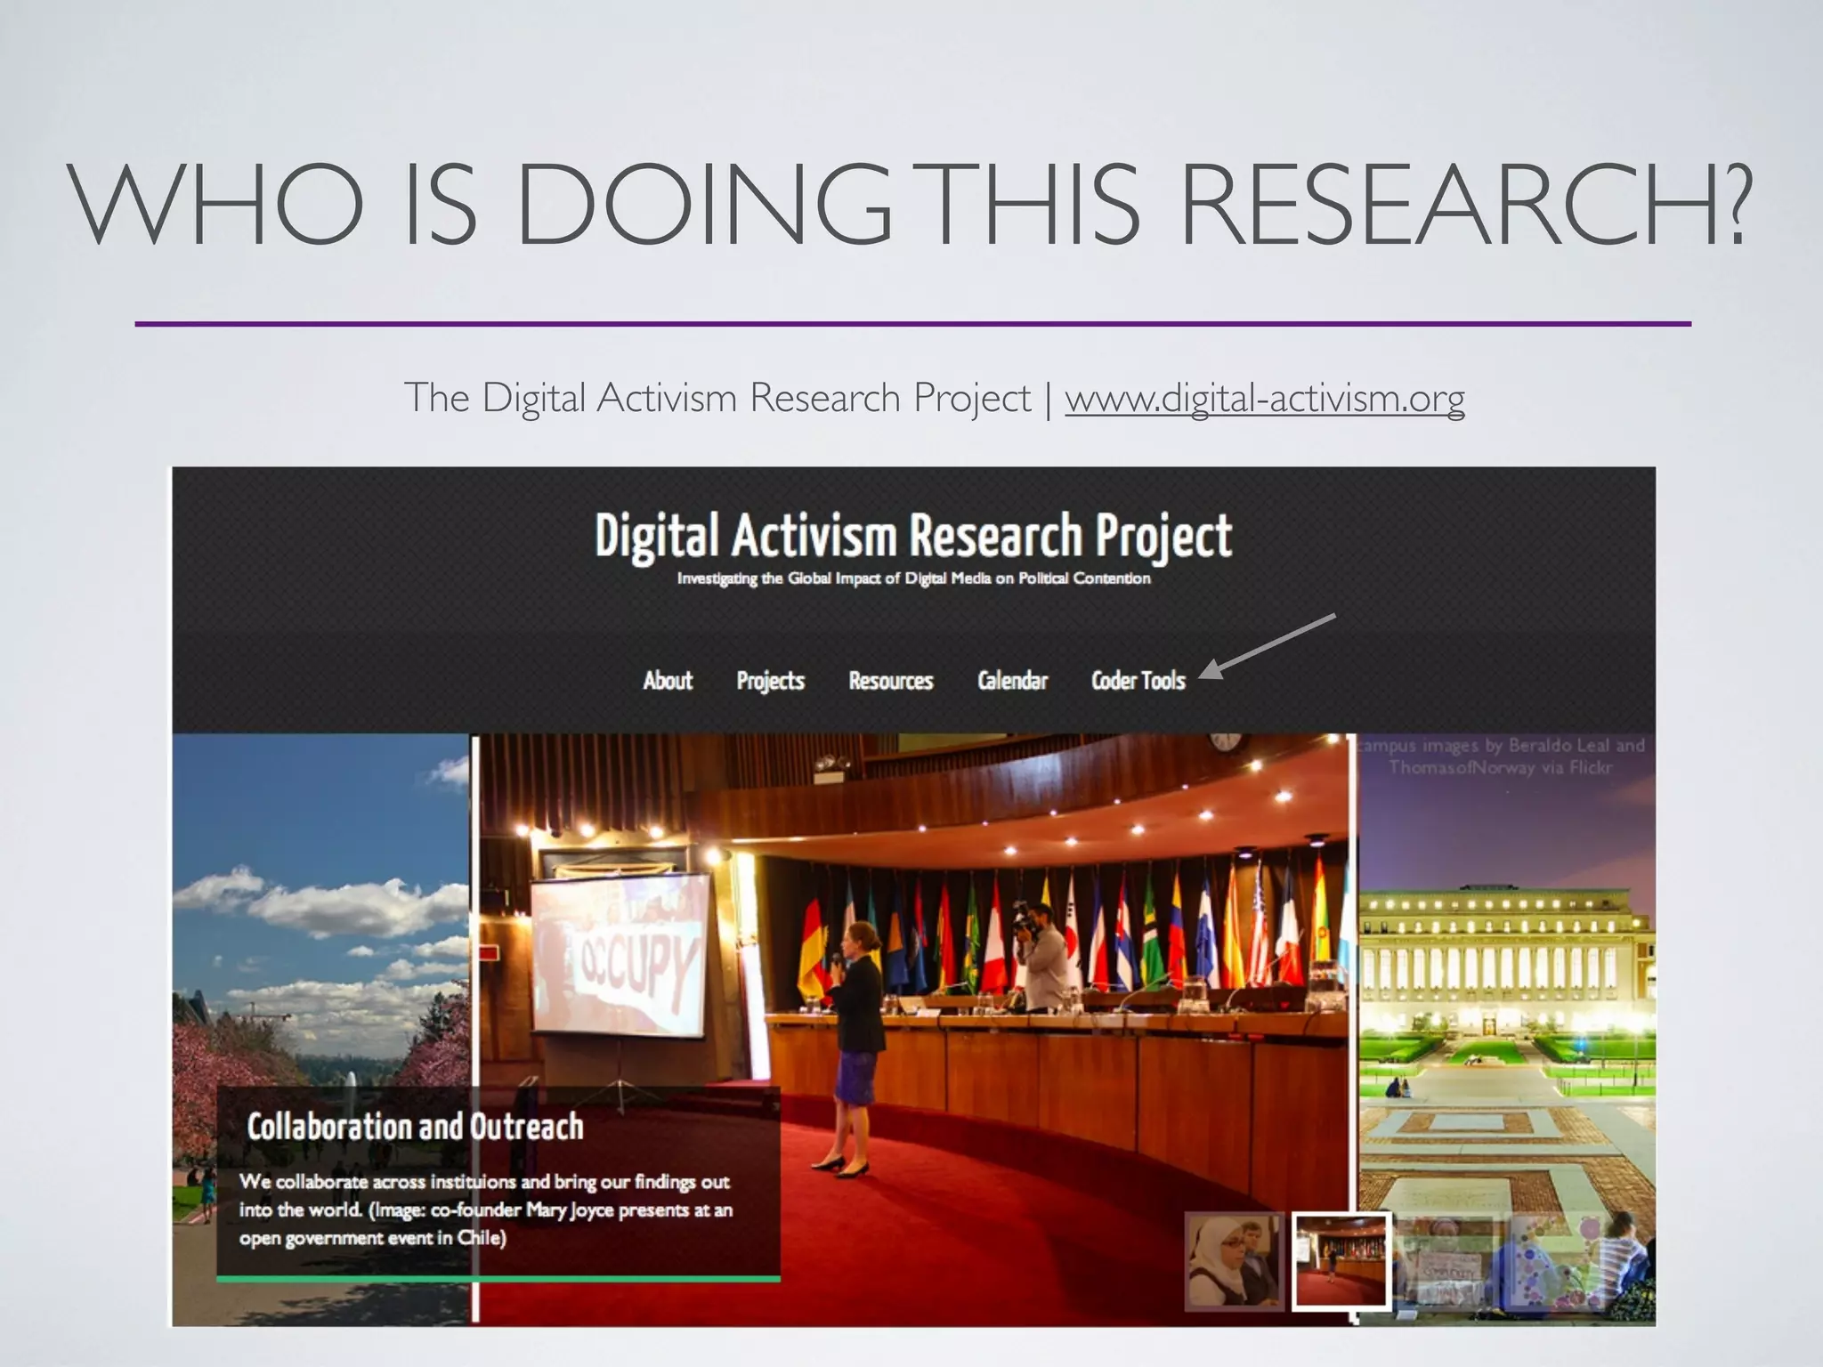Open the Projects navigation item
The height and width of the screenshot is (1367, 1823).
point(770,681)
